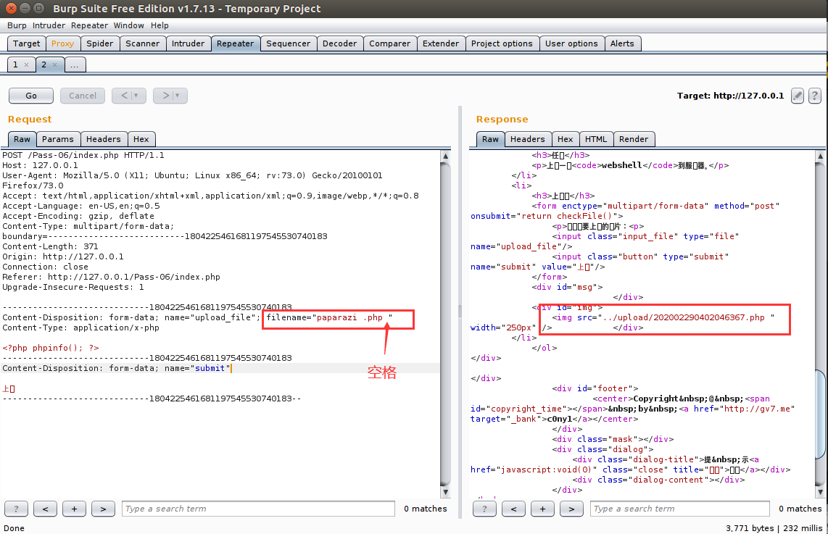Select the Request Hex tab
The image size is (828, 534).
(x=141, y=139)
